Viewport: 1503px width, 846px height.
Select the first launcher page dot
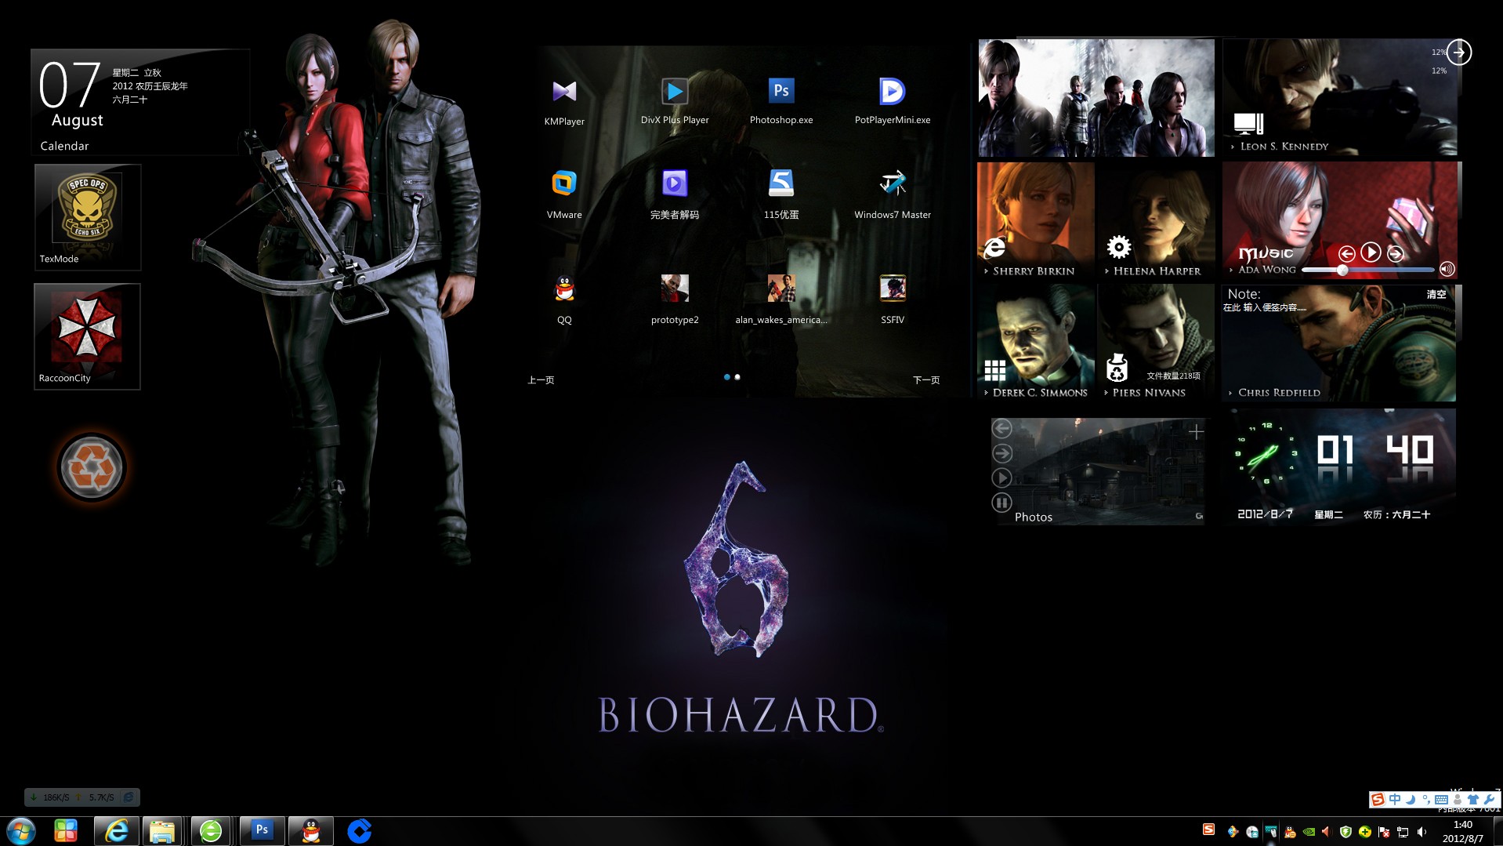[727, 377]
